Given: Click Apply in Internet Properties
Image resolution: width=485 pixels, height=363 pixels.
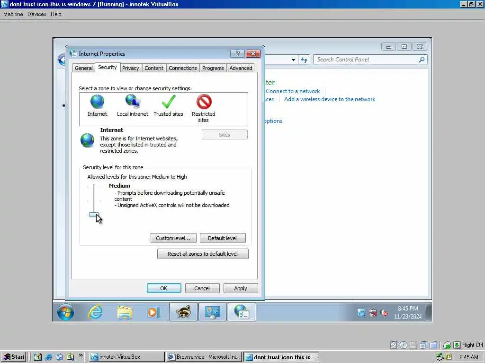Looking at the screenshot, I should point(240,288).
